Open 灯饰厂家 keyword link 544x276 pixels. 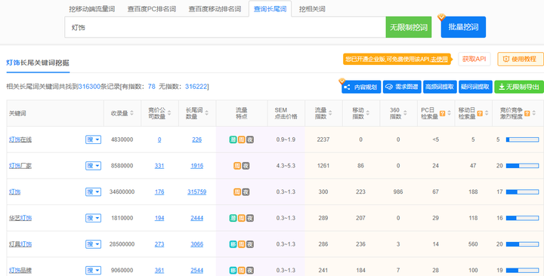(x=20, y=166)
